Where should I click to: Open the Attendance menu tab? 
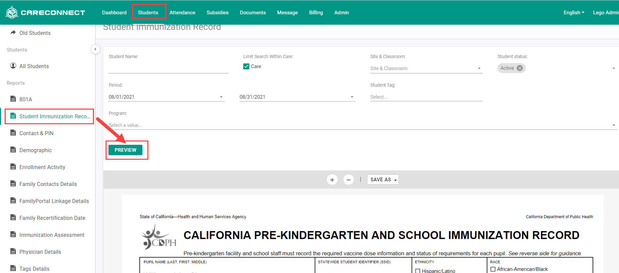point(182,13)
